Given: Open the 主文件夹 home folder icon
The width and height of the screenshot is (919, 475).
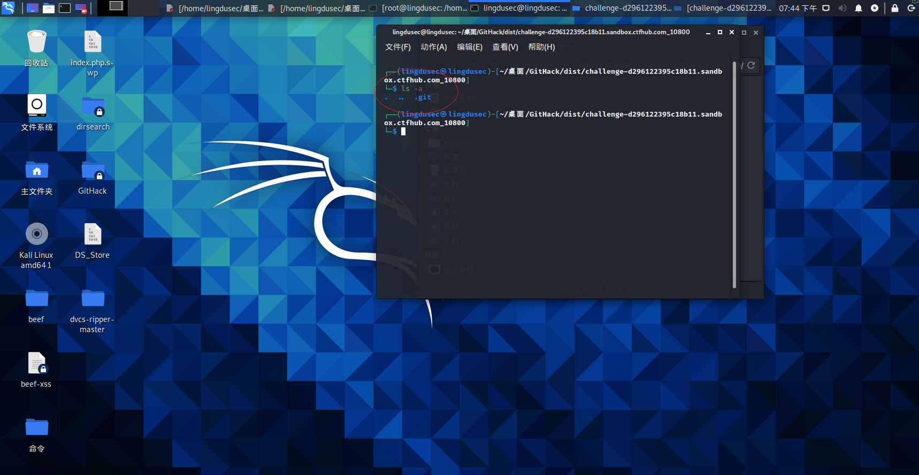Looking at the screenshot, I should [36, 177].
